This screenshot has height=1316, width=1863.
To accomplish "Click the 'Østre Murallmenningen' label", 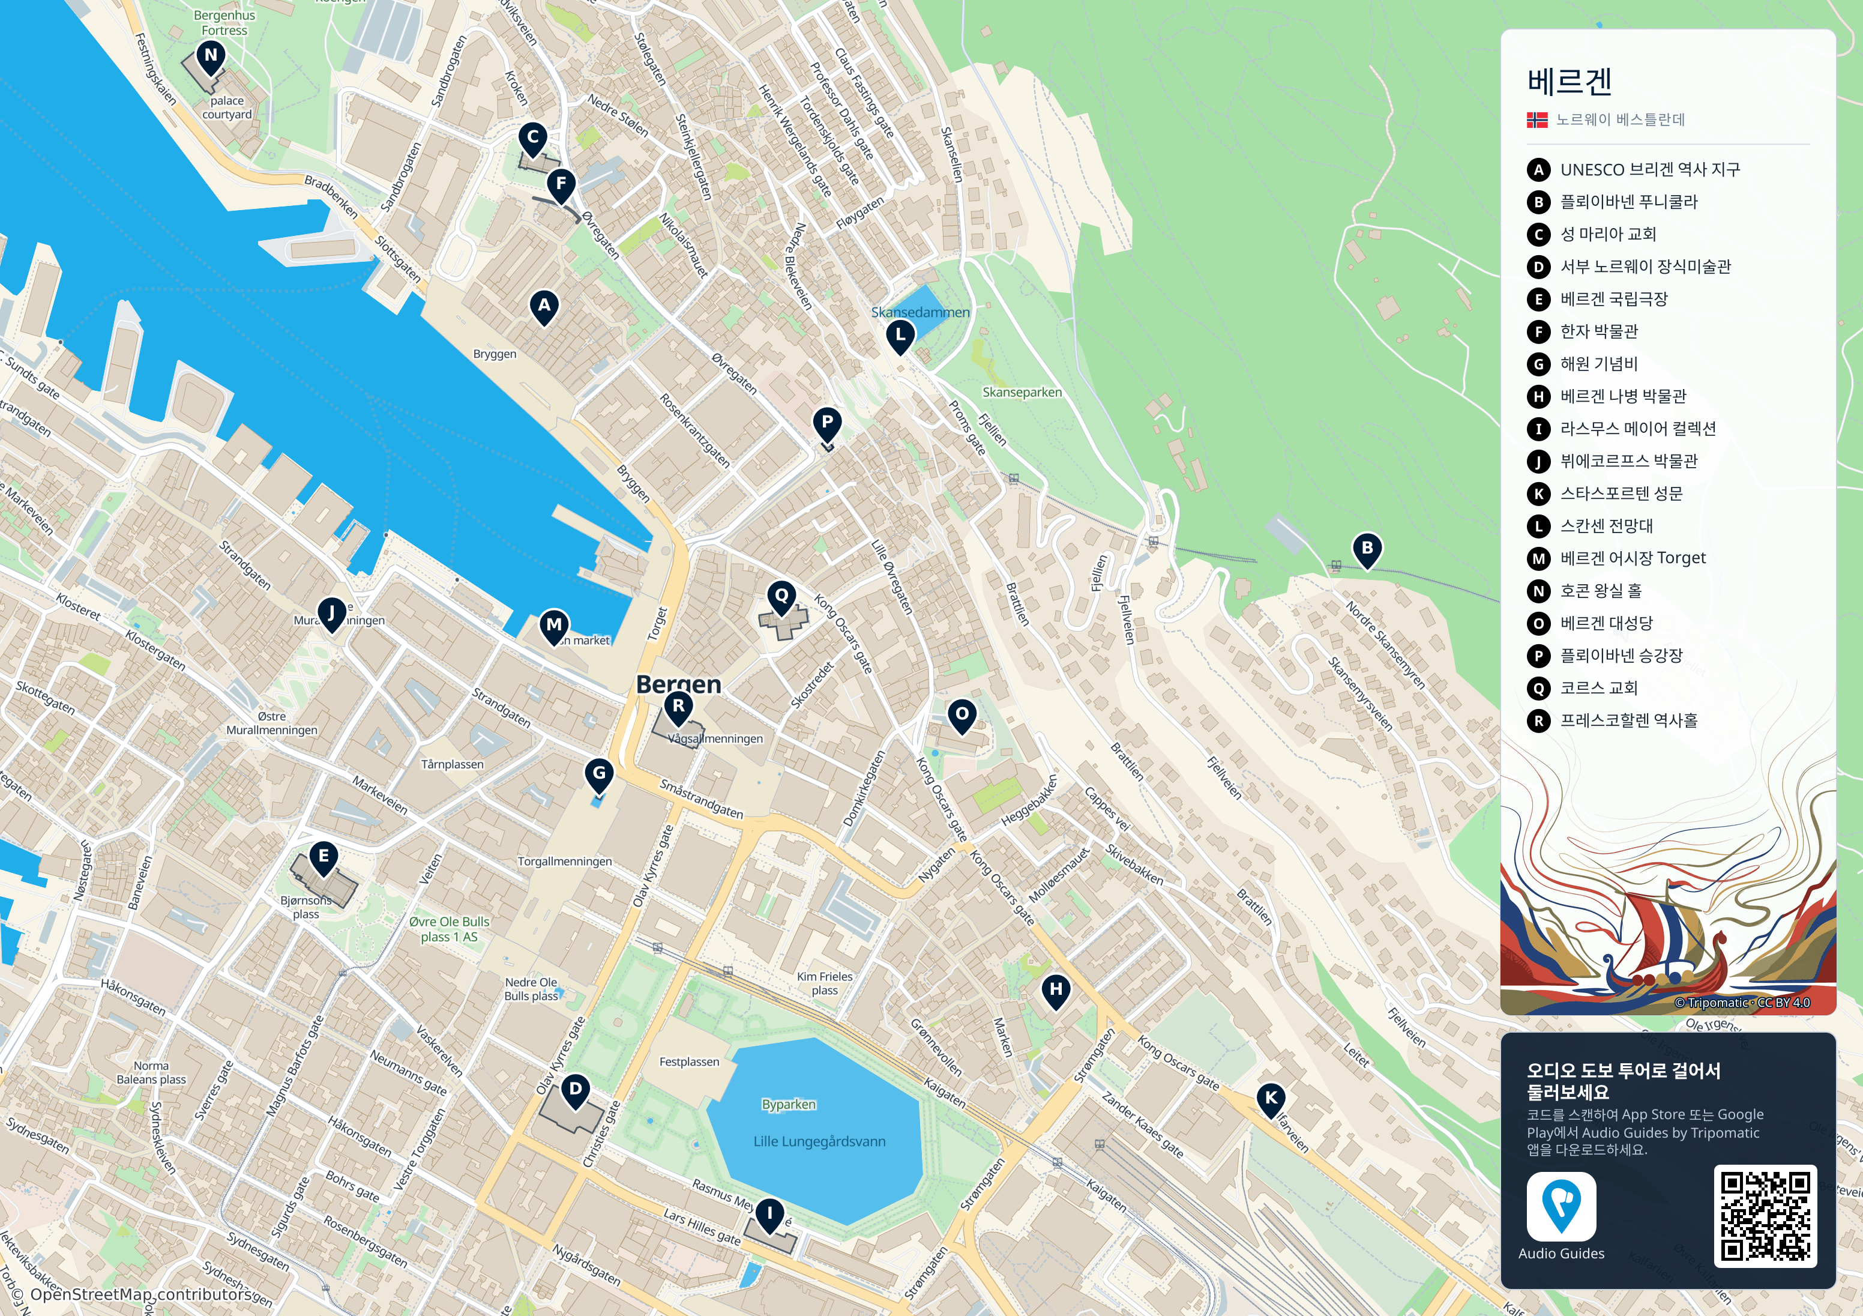I will [272, 723].
